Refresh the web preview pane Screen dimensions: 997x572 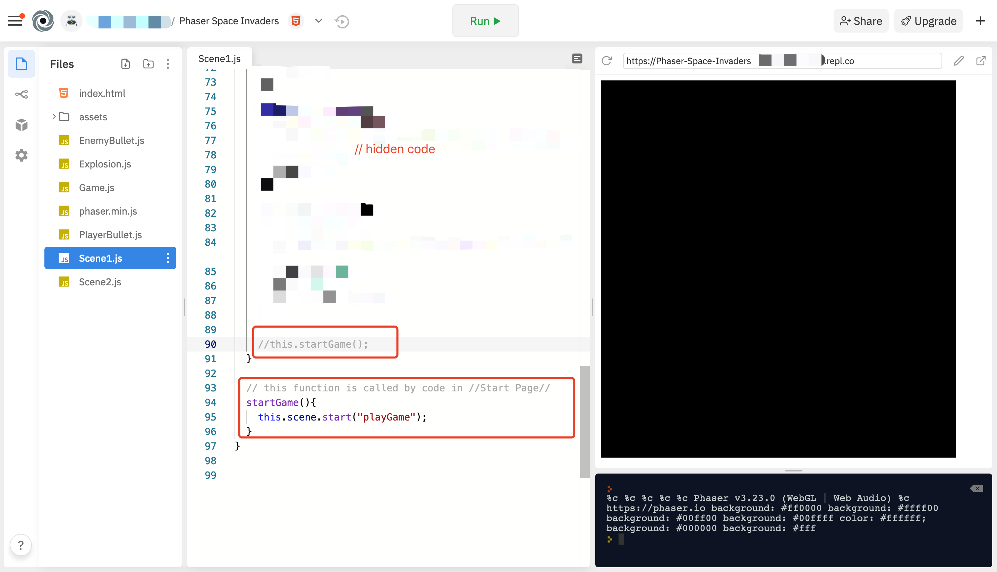[x=607, y=61]
